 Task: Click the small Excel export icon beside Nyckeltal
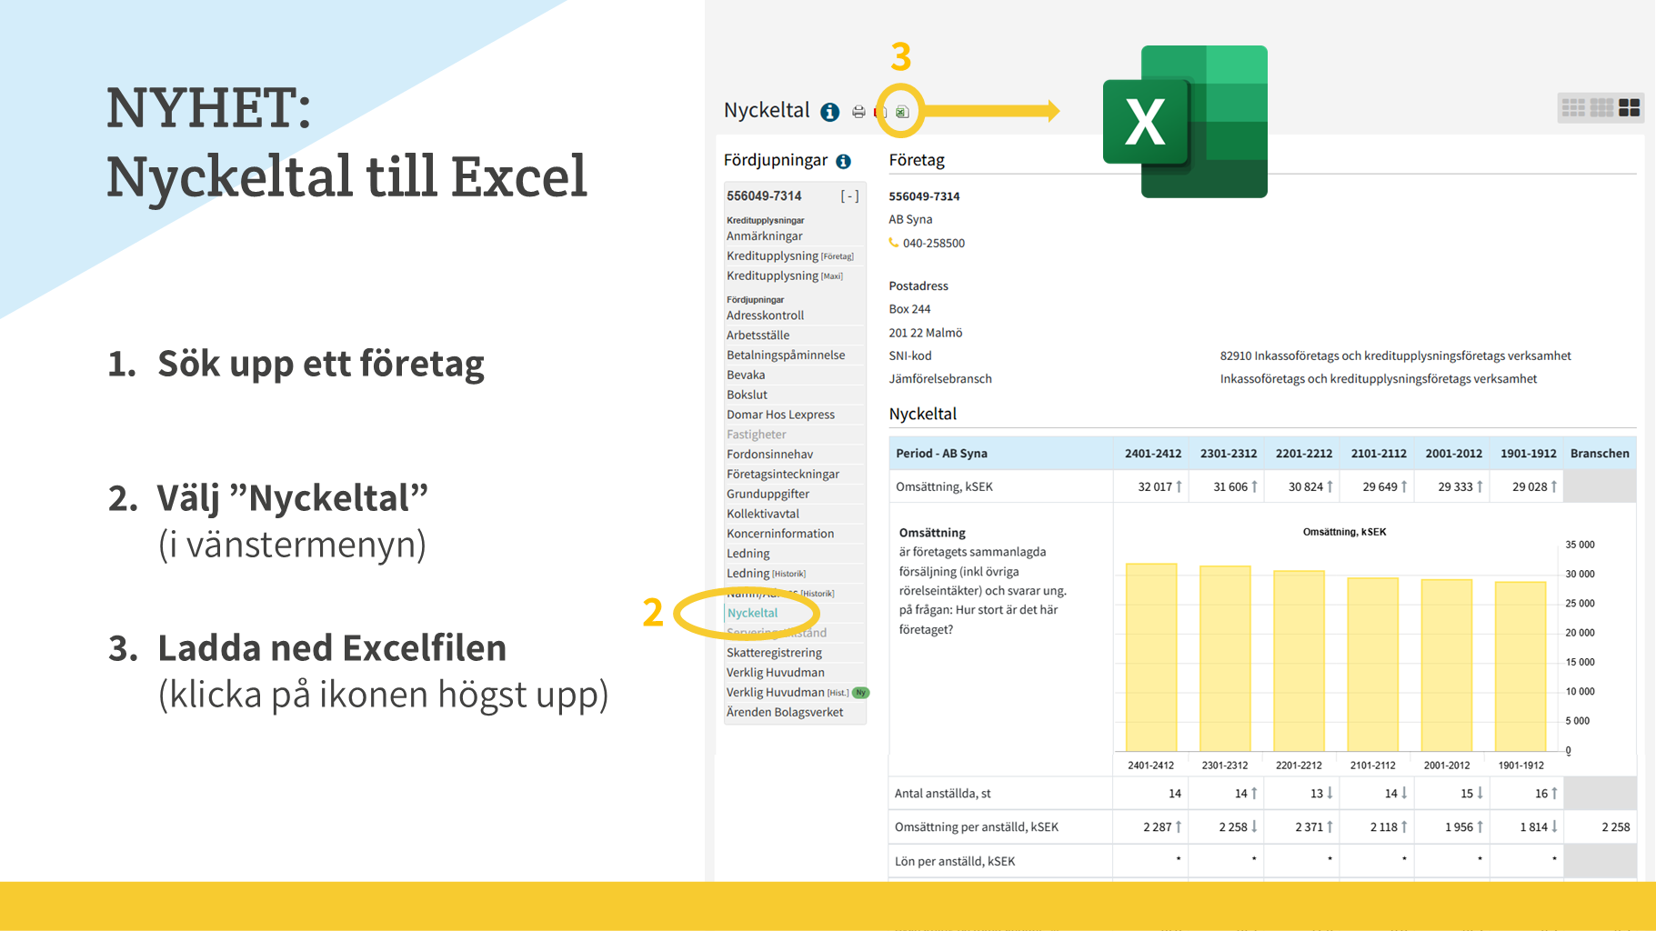coord(901,112)
